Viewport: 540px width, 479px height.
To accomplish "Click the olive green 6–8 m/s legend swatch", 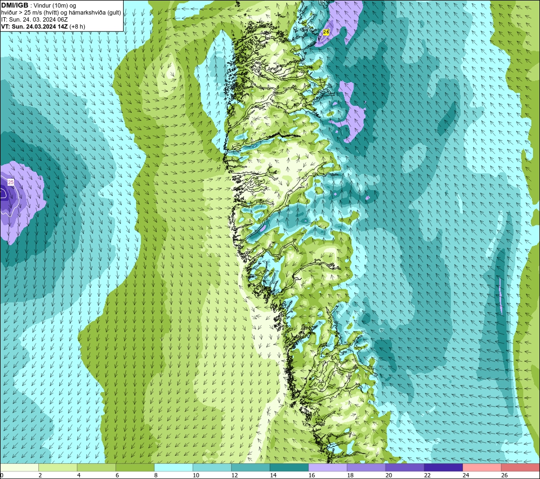I will 135,467.
